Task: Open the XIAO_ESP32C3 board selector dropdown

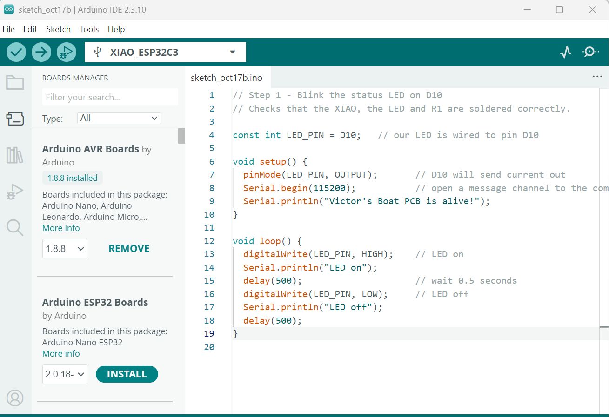Action: 165,52
